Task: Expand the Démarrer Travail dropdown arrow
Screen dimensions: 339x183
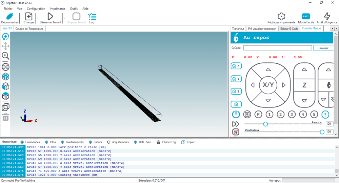Action: 64,18
